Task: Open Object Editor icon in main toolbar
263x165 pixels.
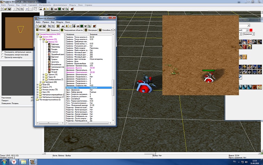Action: 52,9
